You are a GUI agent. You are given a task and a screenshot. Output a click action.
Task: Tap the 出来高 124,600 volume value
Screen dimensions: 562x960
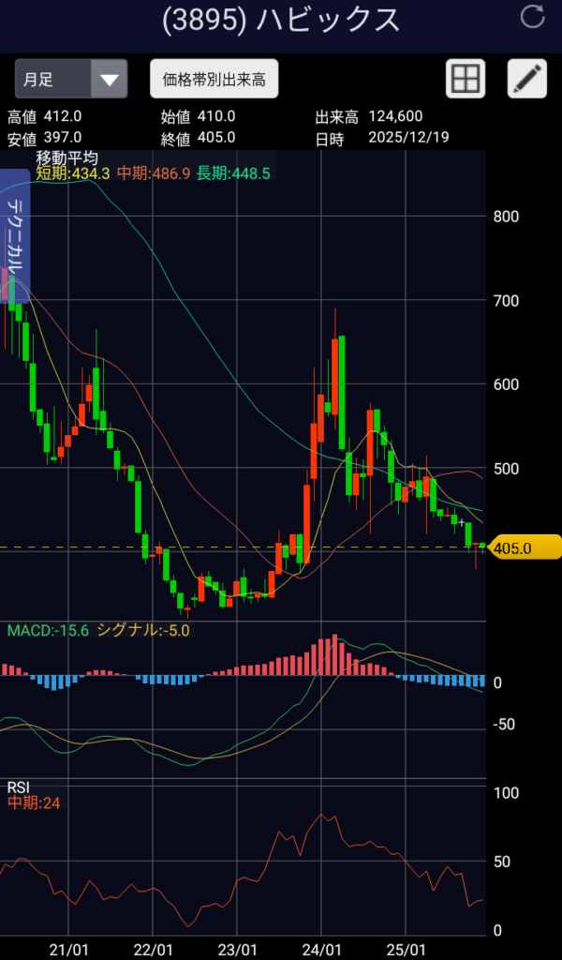coord(396,116)
